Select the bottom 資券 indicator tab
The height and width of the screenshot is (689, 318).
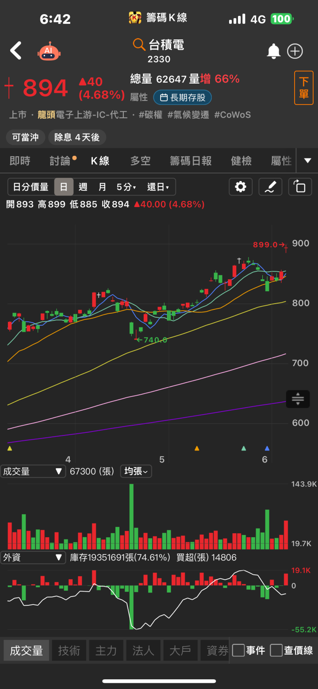(215, 650)
